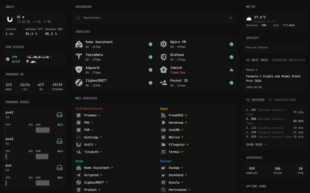Click the 286 upload speed value
Image resolution: width=310 pixels, height=193 pixels.
point(277,168)
